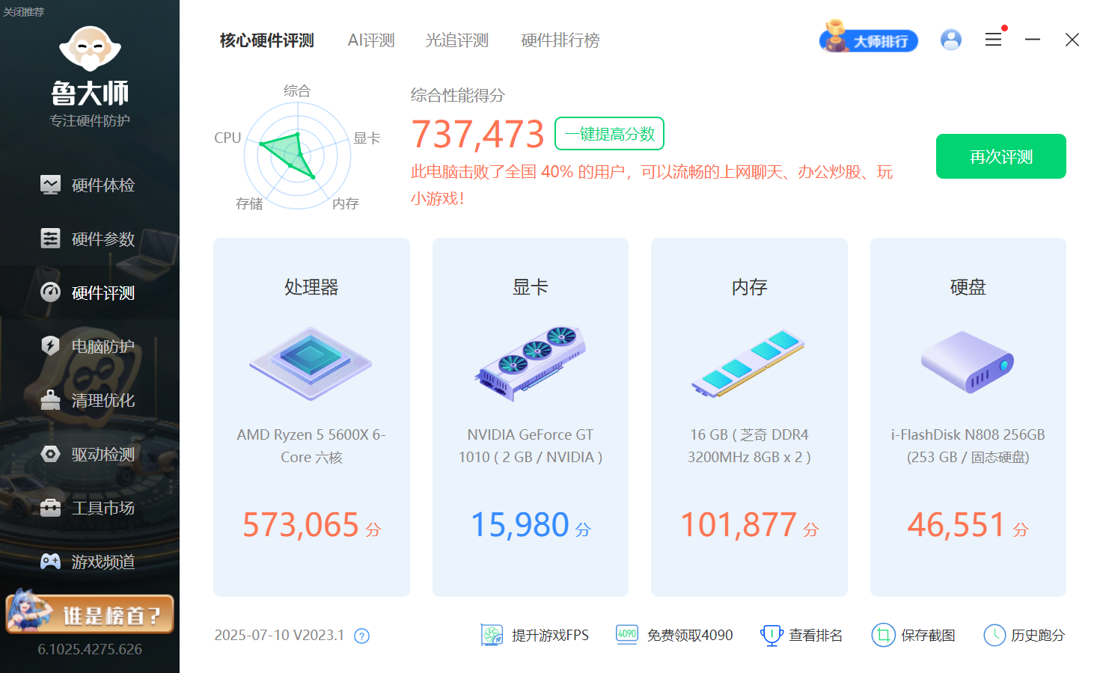
Task: Click the 2025-07-10 V2023.1 version text
Action: point(279,635)
